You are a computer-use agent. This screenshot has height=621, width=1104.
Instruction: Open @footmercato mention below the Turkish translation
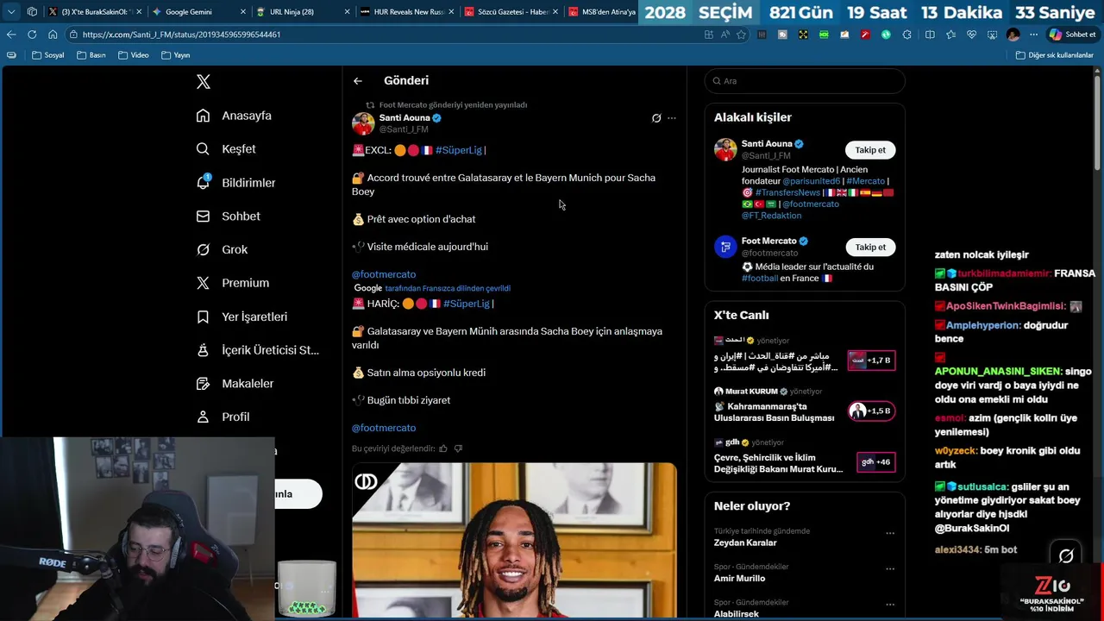(384, 428)
